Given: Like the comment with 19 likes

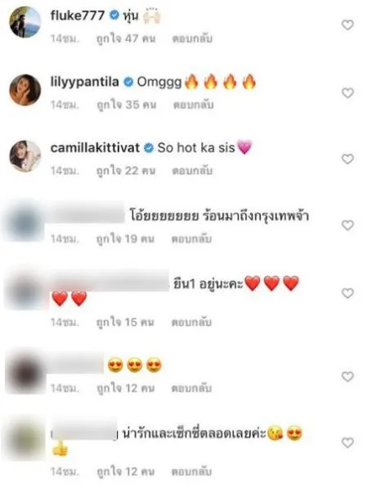Looking at the screenshot, I should tap(347, 225).
